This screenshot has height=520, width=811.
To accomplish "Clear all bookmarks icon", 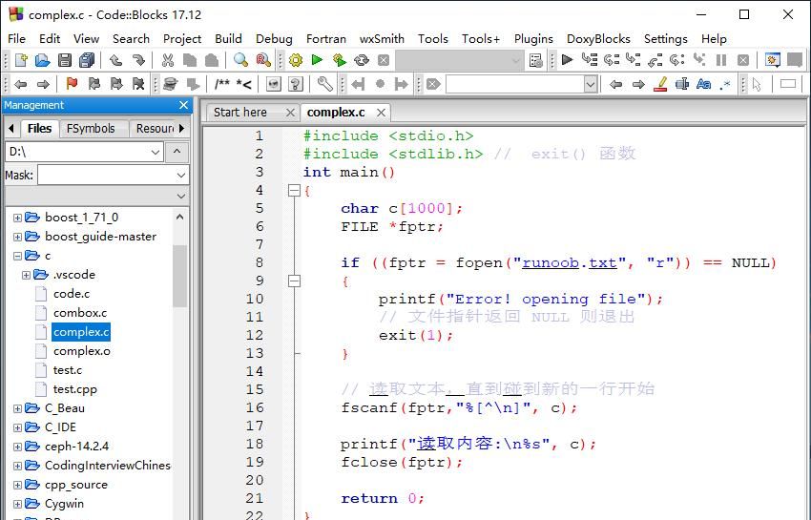I will [138, 84].
